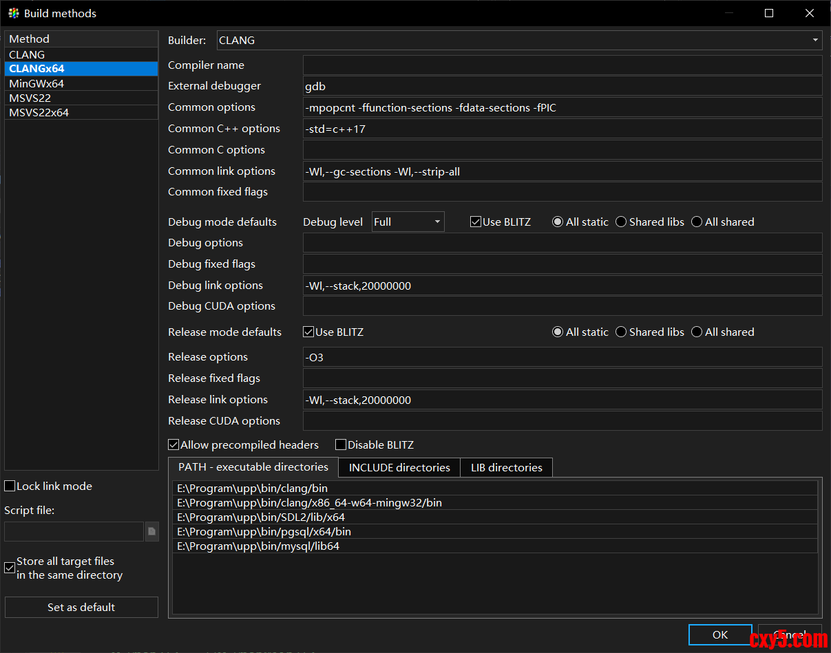Click Set as default button
This screenshot has width=831, height=653.
pos(81,607)
